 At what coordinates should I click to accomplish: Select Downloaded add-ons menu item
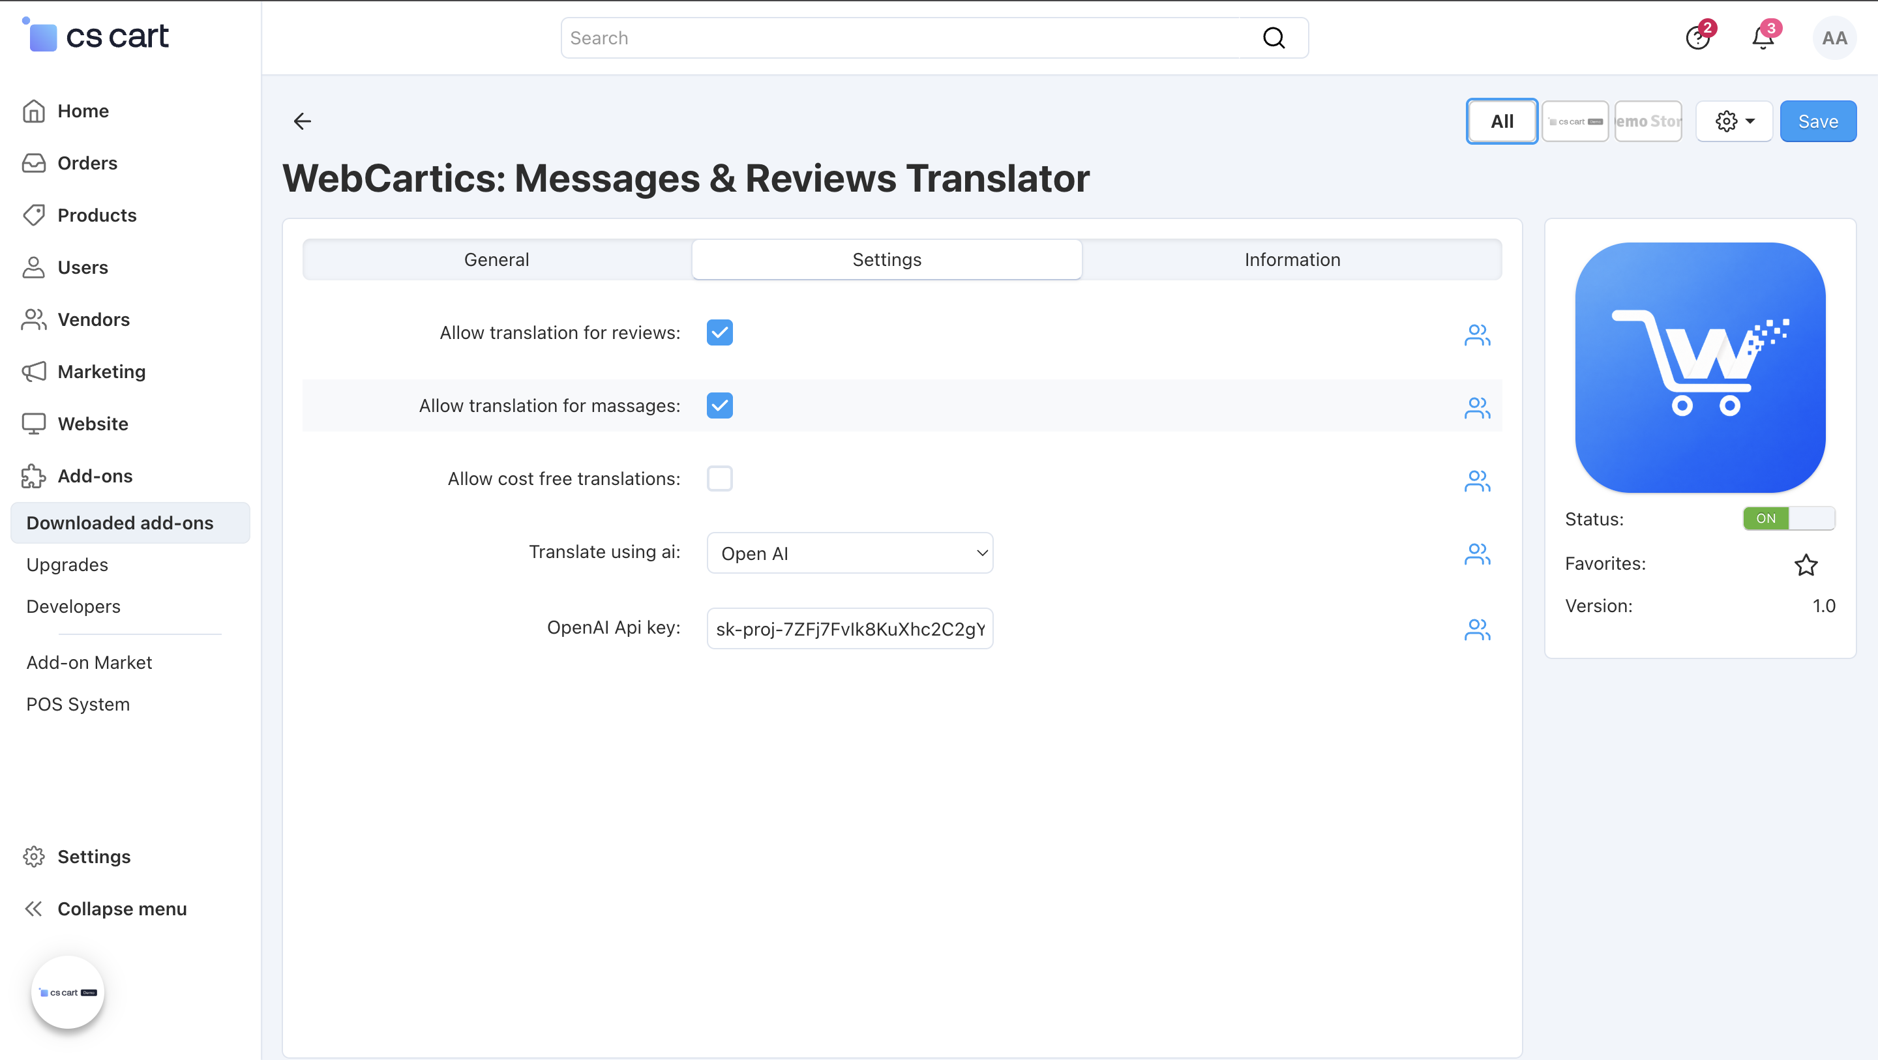tap(130, 523)
